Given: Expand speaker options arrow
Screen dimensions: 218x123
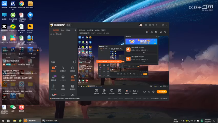Looking at the screenshot, I should tap(138, 91).
